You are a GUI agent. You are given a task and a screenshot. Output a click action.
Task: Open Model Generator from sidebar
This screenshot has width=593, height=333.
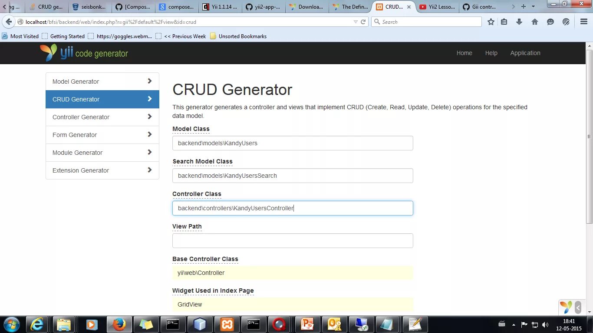click(102, 82)
